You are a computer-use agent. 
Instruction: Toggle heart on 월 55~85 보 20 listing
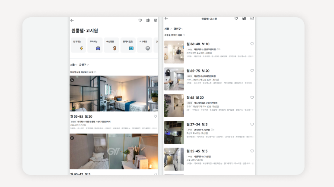click(156, 116)
